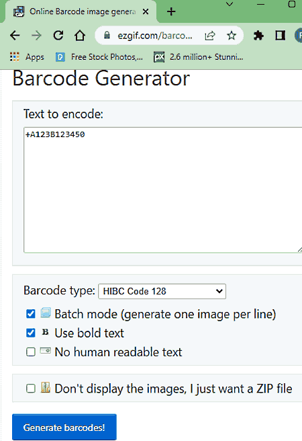
Task: Go forward to the next page
Action: coord(36,36)
